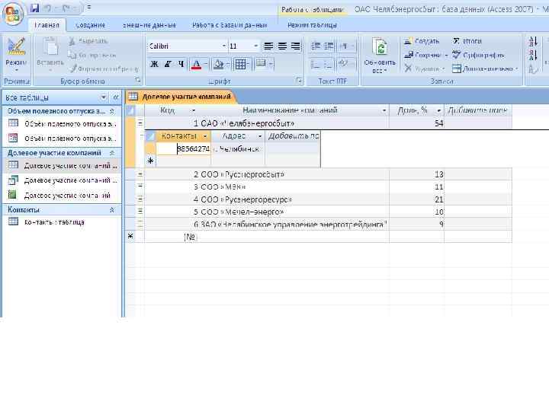Click Итоги totals button
The height and width of the screenshot is (411, 549).
point(467,41)
